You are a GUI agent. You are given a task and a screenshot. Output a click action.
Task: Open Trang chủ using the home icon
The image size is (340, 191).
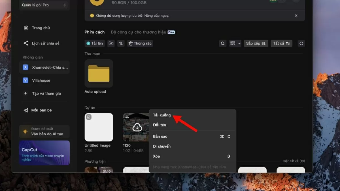(x=26, y=28)
